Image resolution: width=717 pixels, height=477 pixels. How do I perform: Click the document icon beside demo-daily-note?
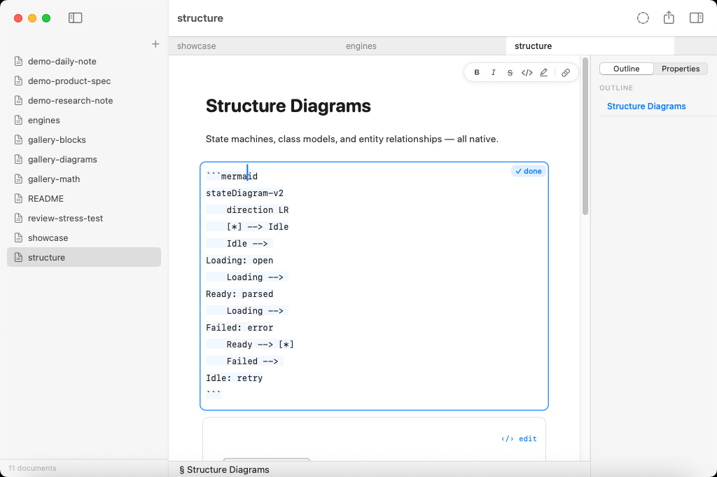coord(18,61)
